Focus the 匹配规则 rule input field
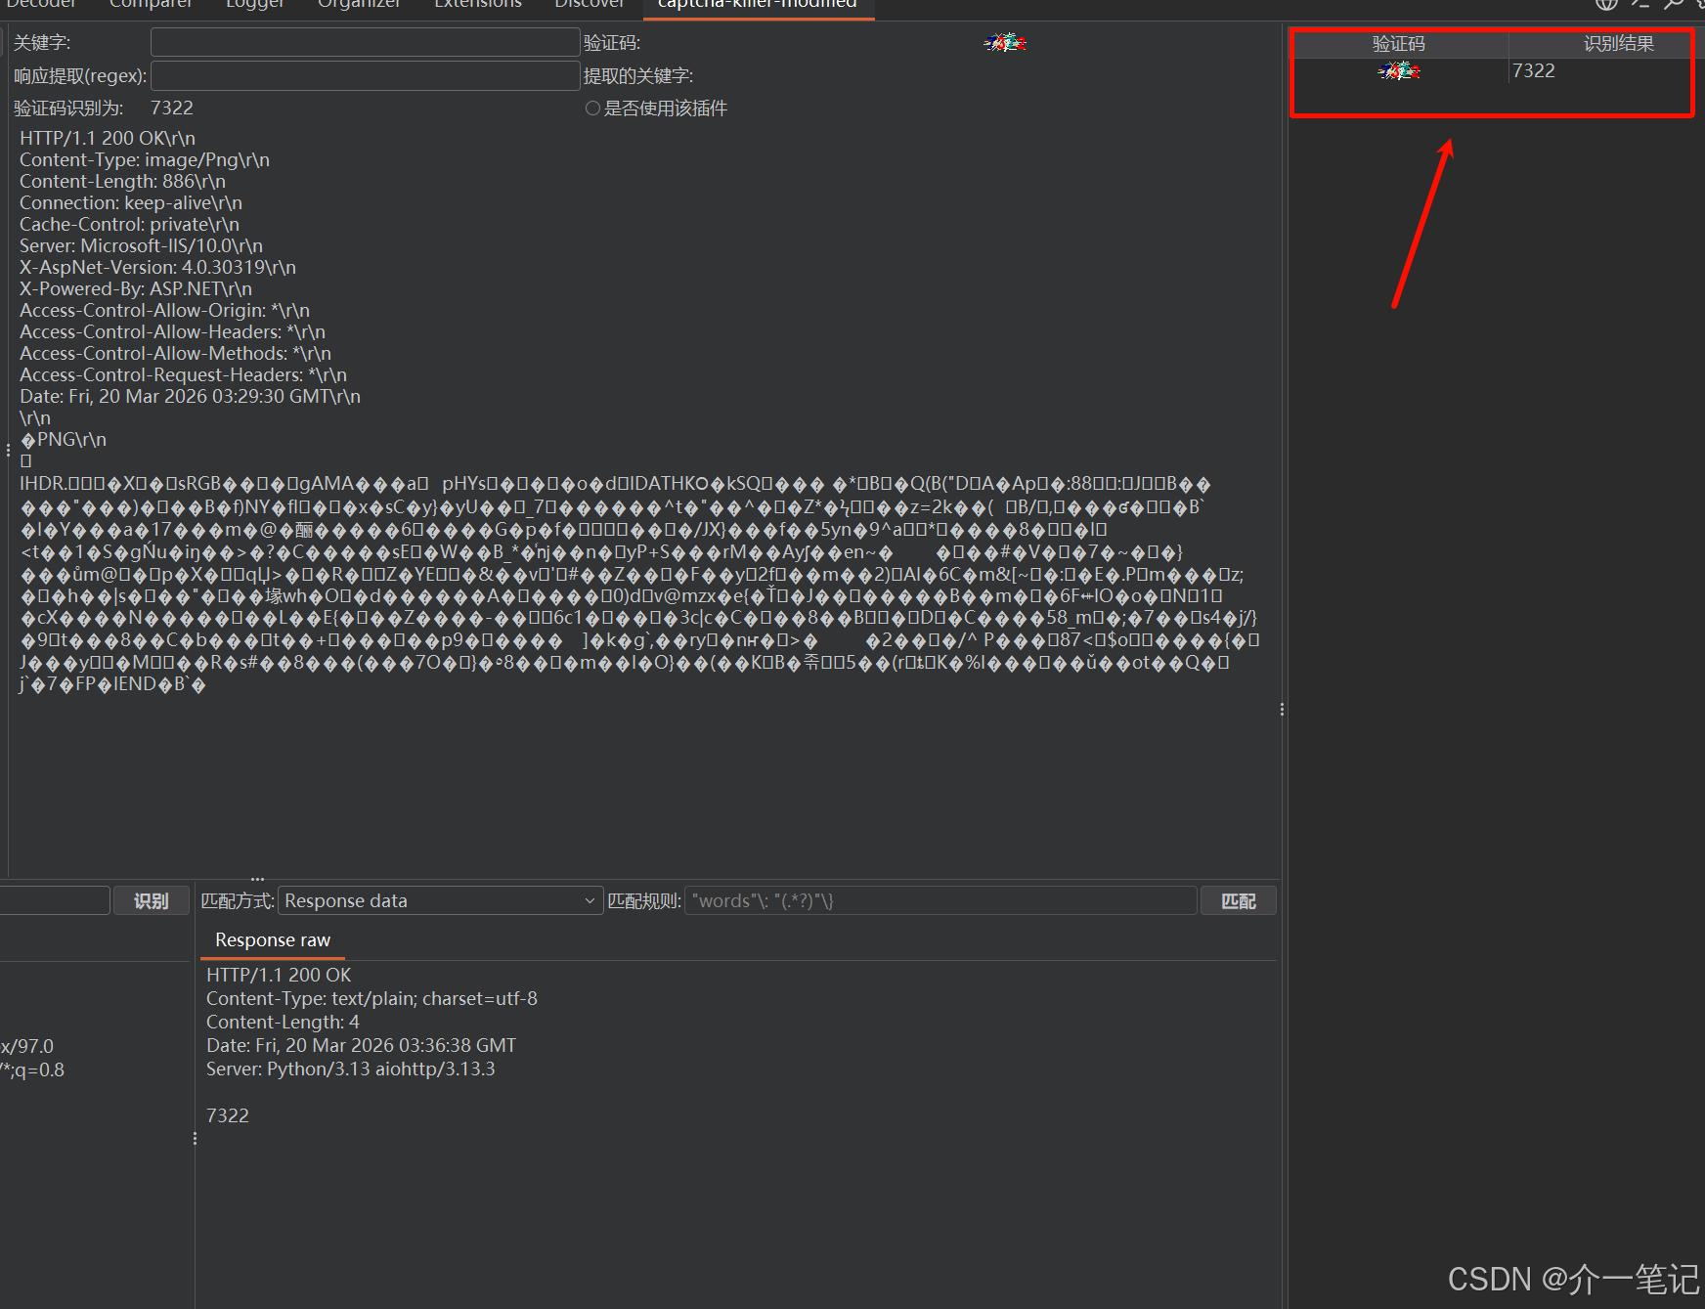1705x1309 pixels. (x=941, y=900)
